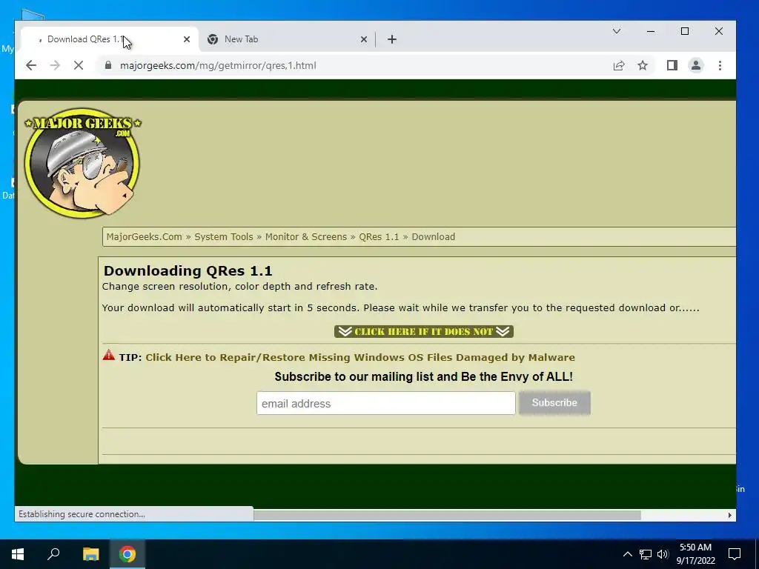Screen dimensions: 759x569
Task: Open the QRes 1.1 breadcrumb link
Action: tap(379, 236)
